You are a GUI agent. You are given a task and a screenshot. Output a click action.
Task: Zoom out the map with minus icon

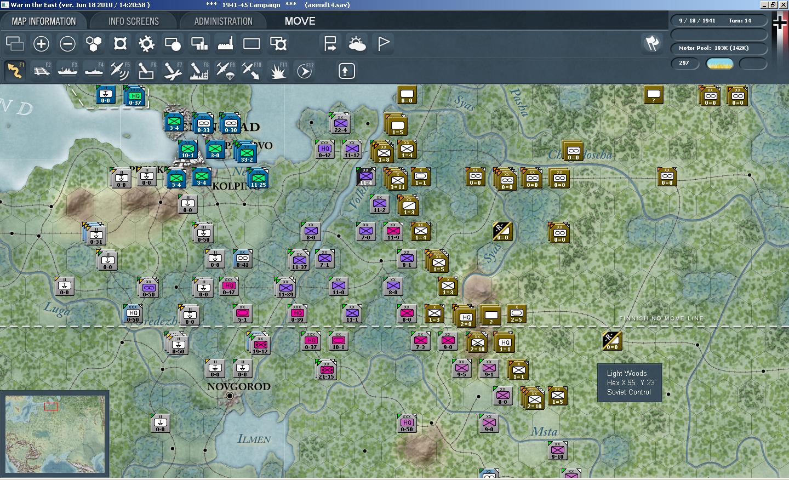click(x=67, y=43)
